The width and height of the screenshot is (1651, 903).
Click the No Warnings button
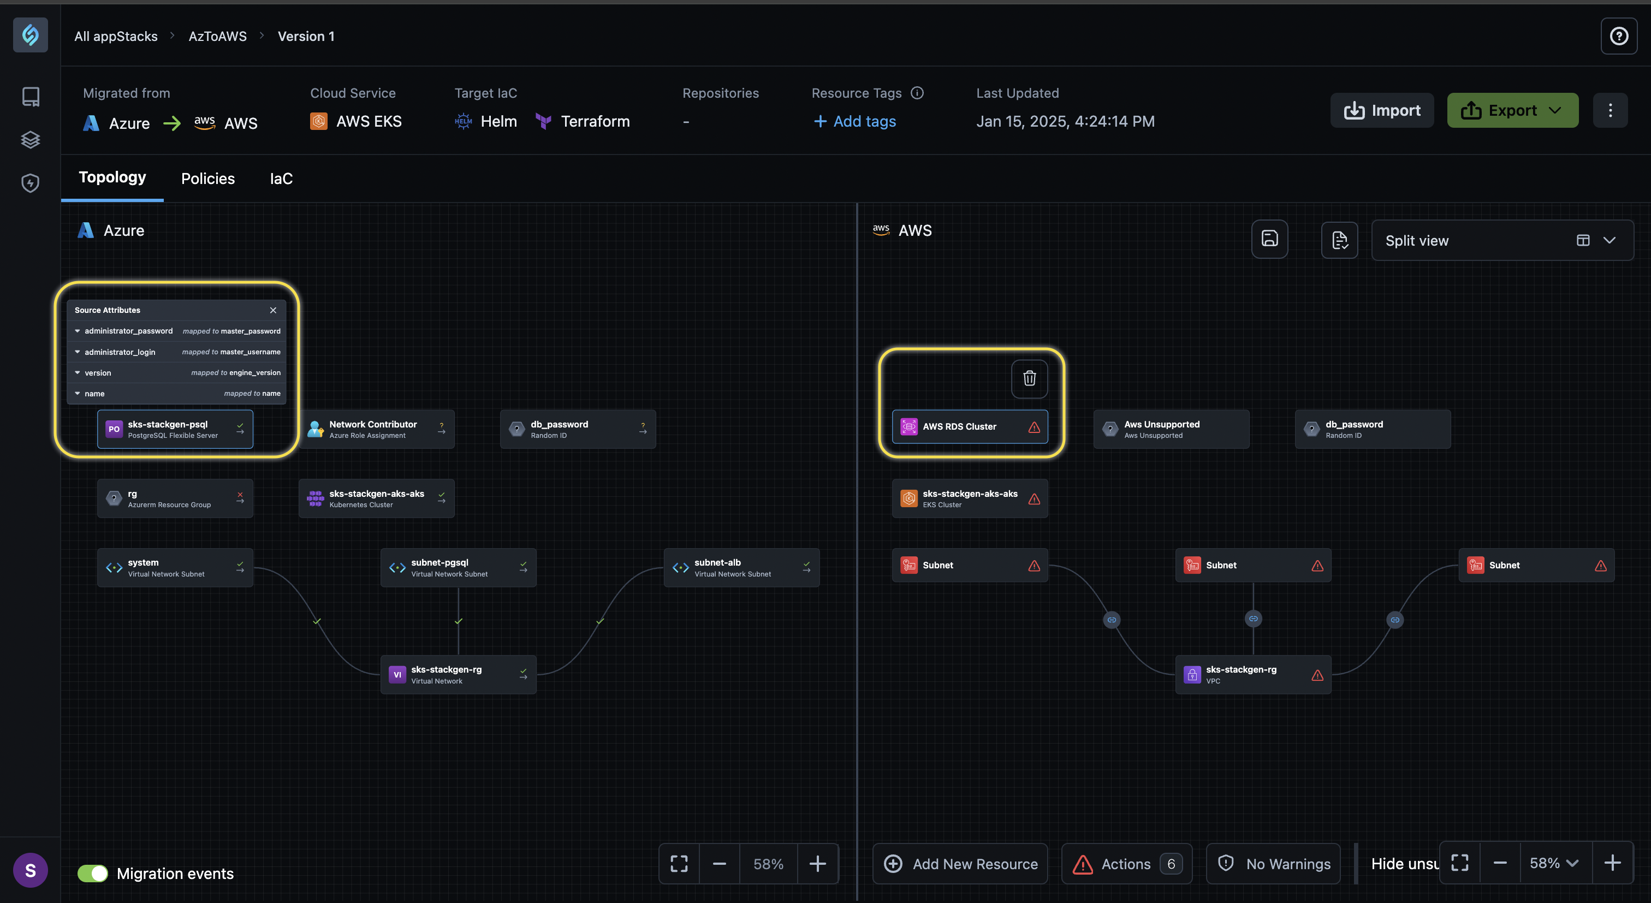[1273, 863]
